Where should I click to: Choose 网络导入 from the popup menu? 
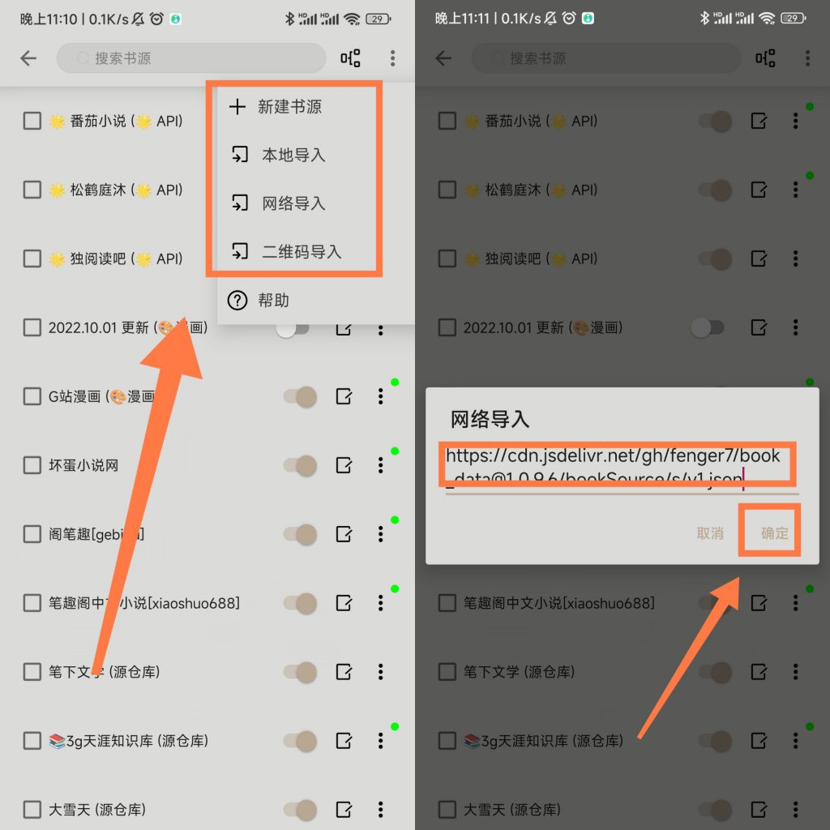pyautogui.click(x=294, y=203)
